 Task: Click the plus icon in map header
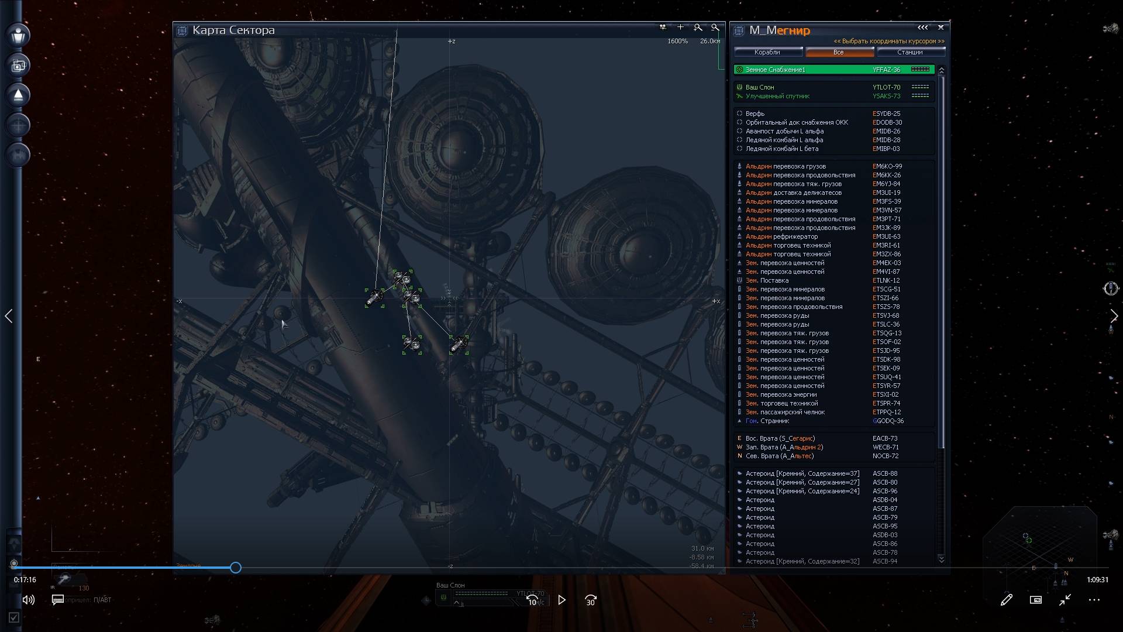coord(680,27)
